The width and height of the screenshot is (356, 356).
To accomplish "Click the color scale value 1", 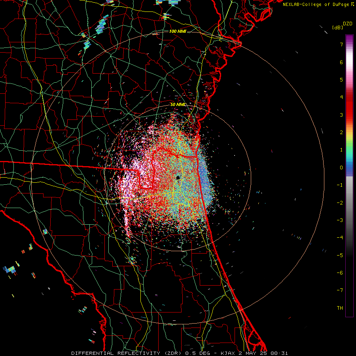I will pyautogui.click(x=341, y=150).
